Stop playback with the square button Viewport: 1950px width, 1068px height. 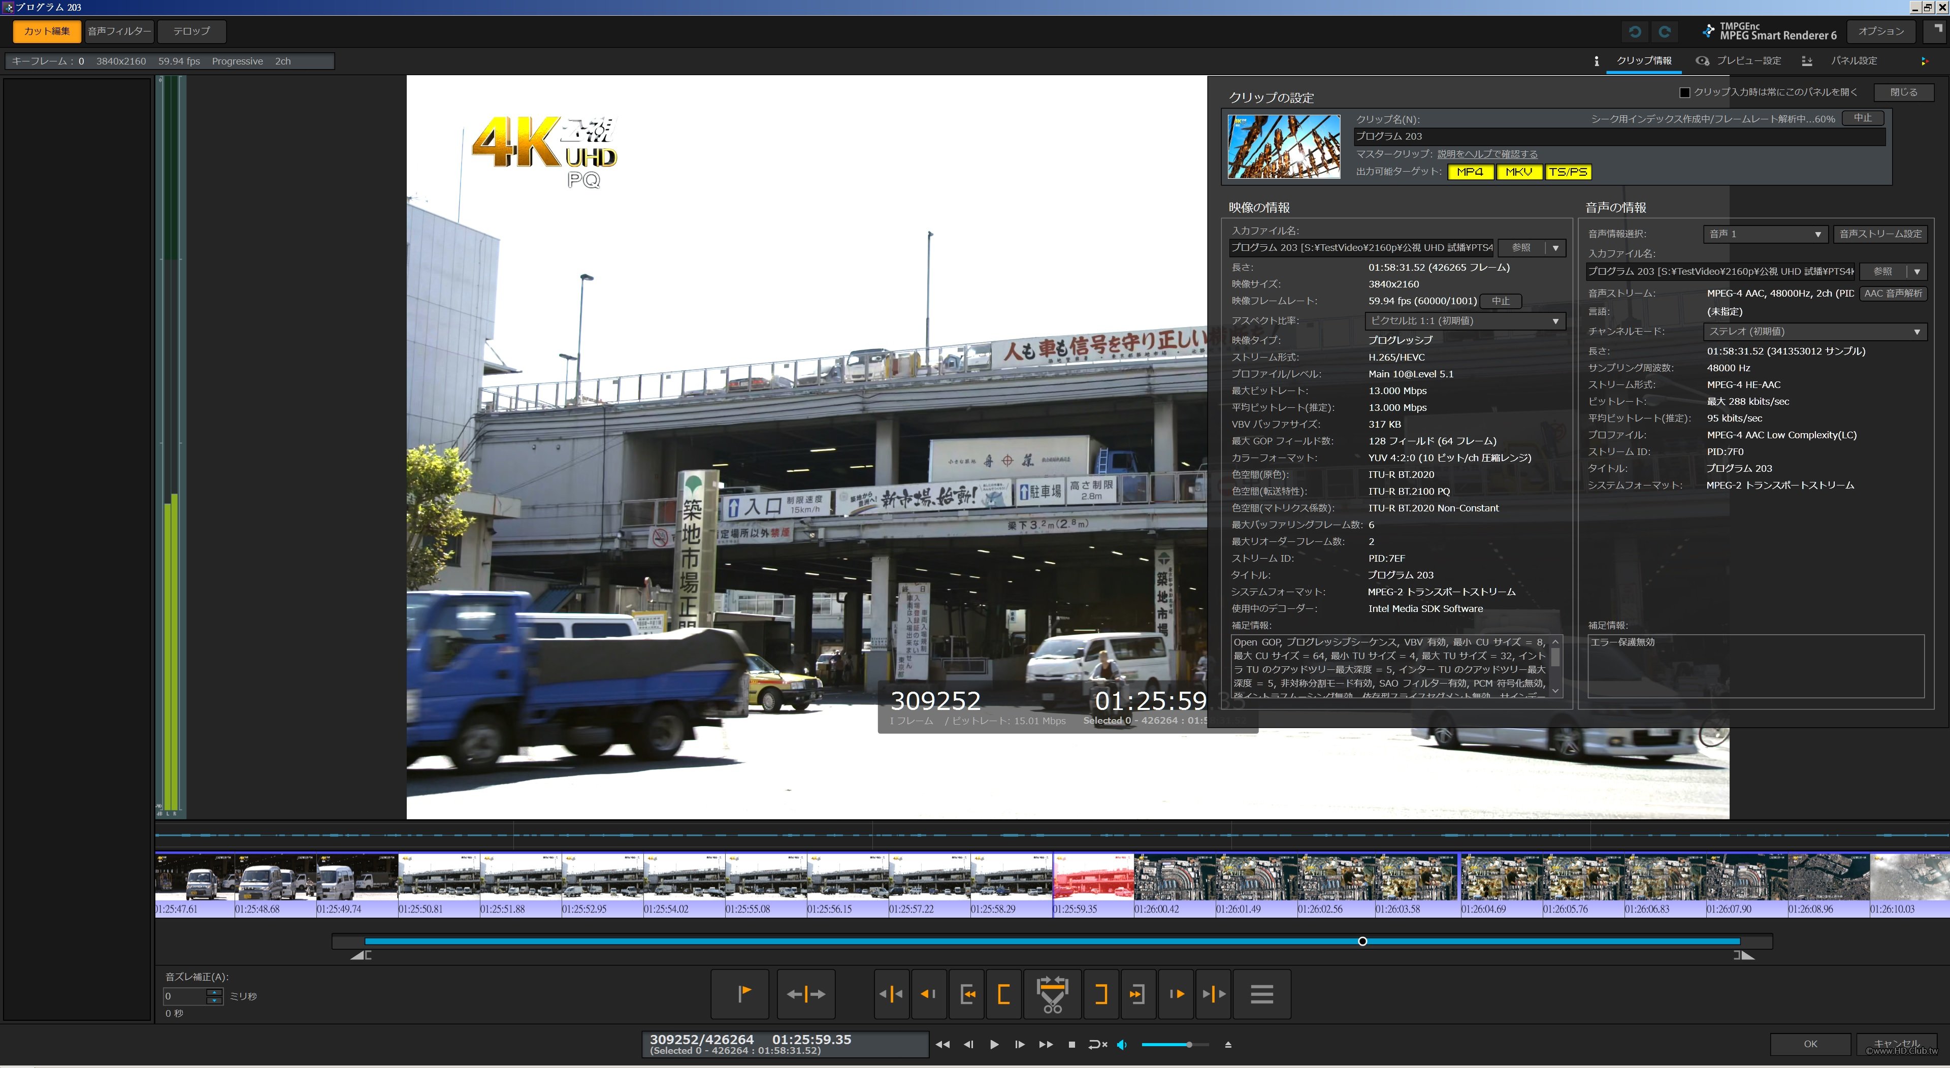(1071, 1045)
